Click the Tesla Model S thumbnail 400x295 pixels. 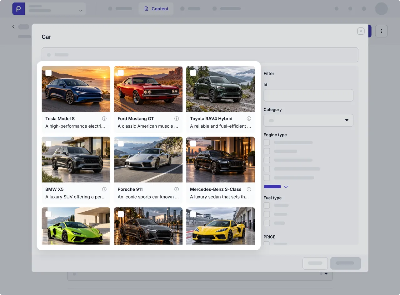coord(76,89)
